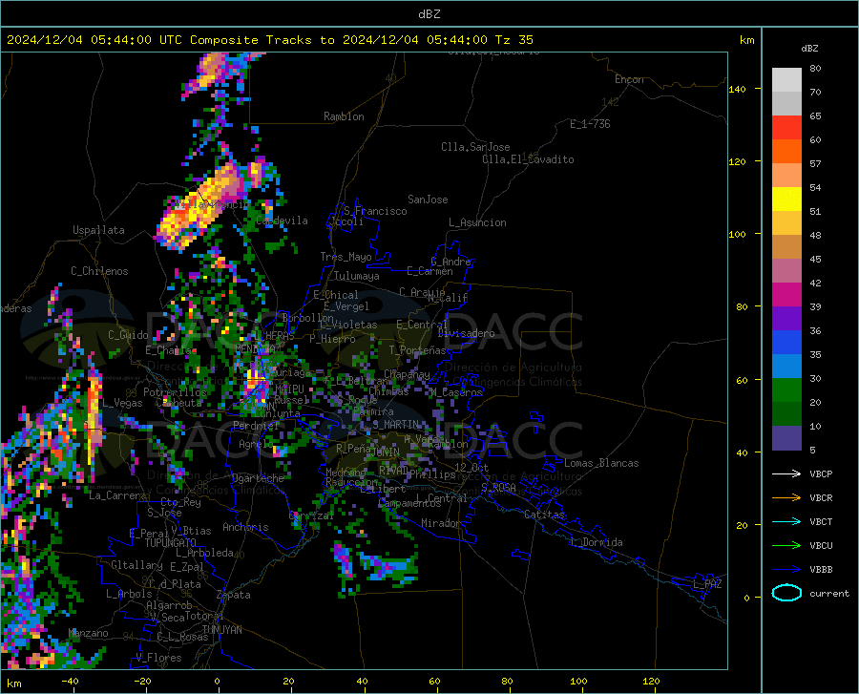This screenshot has height=694, width=859.
Task: Click the Tulumaya map label
Action: click(x=357, y=276)
